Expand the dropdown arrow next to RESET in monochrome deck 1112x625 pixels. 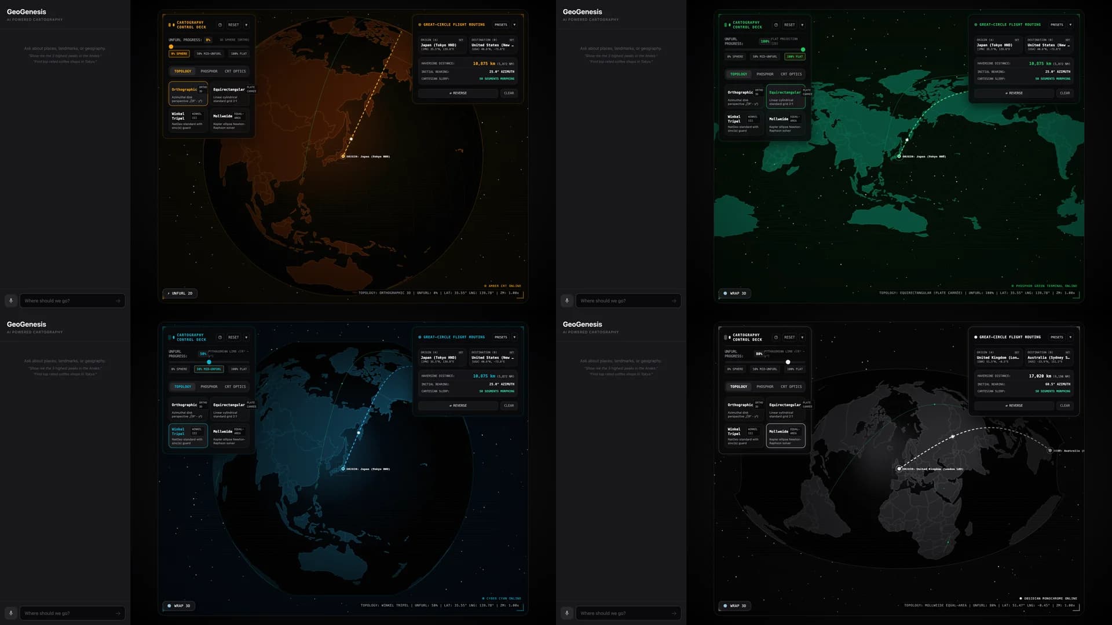click(802, 337)
